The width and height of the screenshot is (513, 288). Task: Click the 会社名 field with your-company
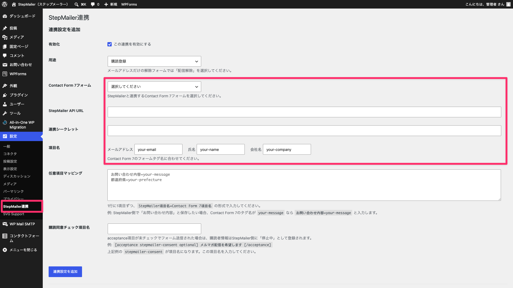tap(287, 149)
